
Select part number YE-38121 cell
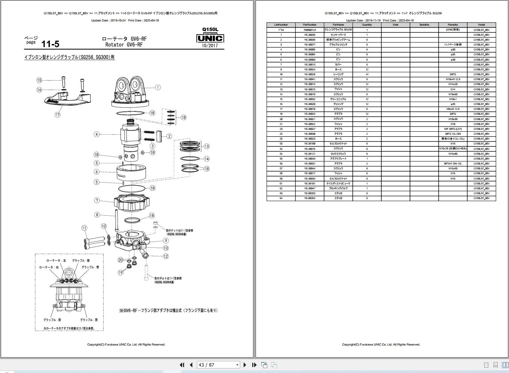(309, 154)
